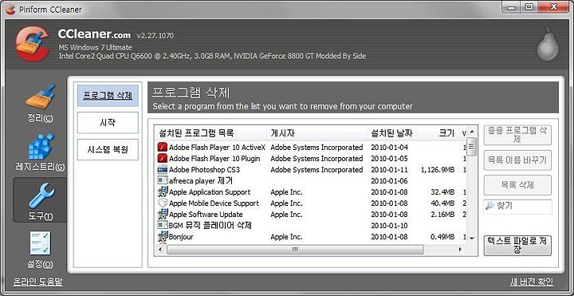Screen dimensions: 574x296
Task: Sort by 게시자 publisher column header
Action: [x=317, y=133]
